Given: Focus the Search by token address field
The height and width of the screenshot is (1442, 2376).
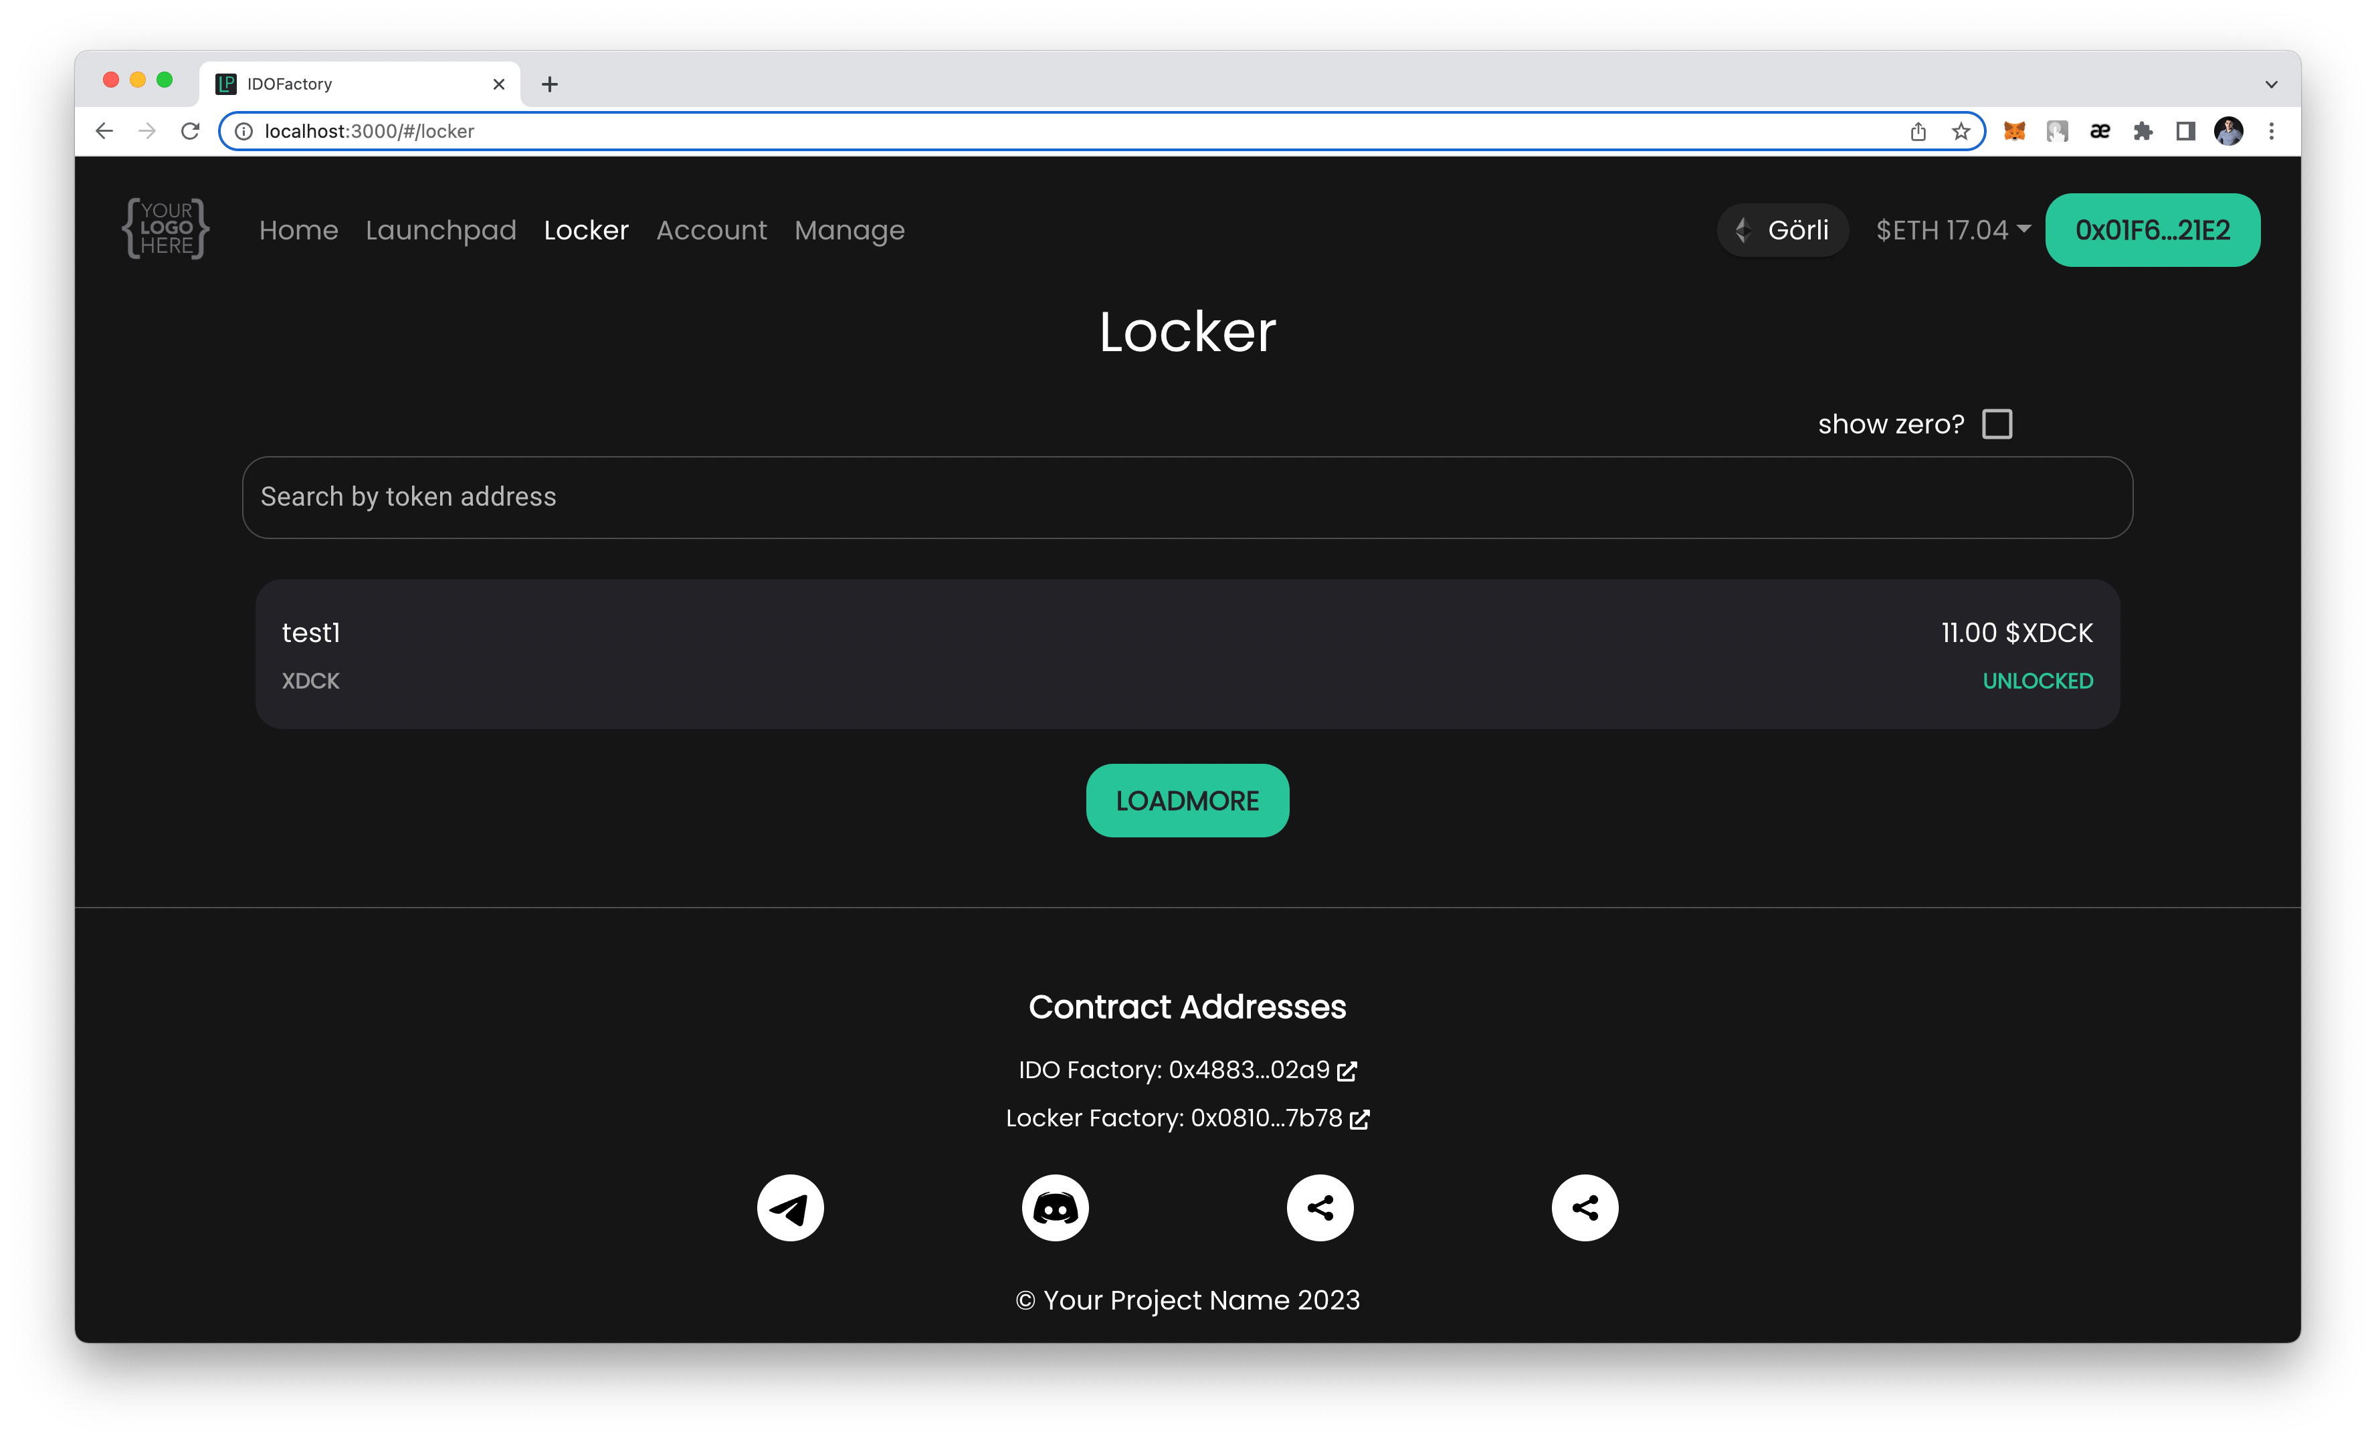Looking at the screenshot, I should 1186,496.
